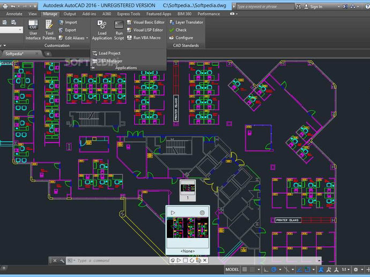Expand polar tracking dropdown arrow

point(280,270)
